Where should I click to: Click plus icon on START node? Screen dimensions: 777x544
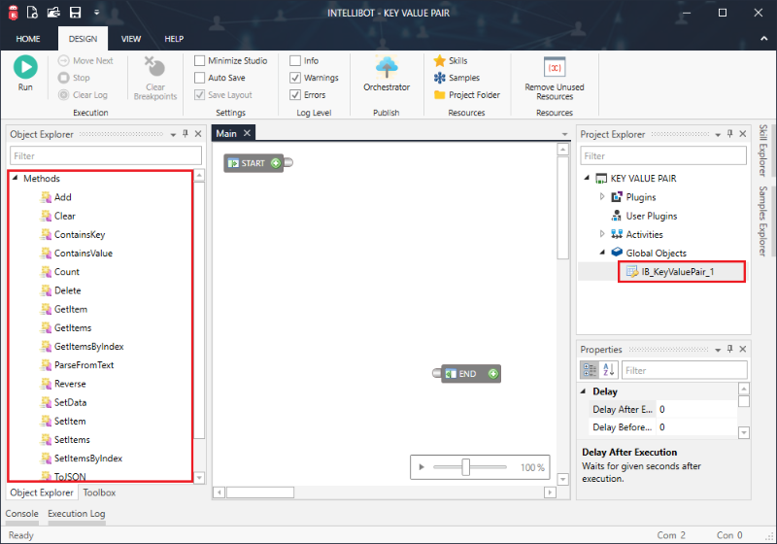click(276, 163)
